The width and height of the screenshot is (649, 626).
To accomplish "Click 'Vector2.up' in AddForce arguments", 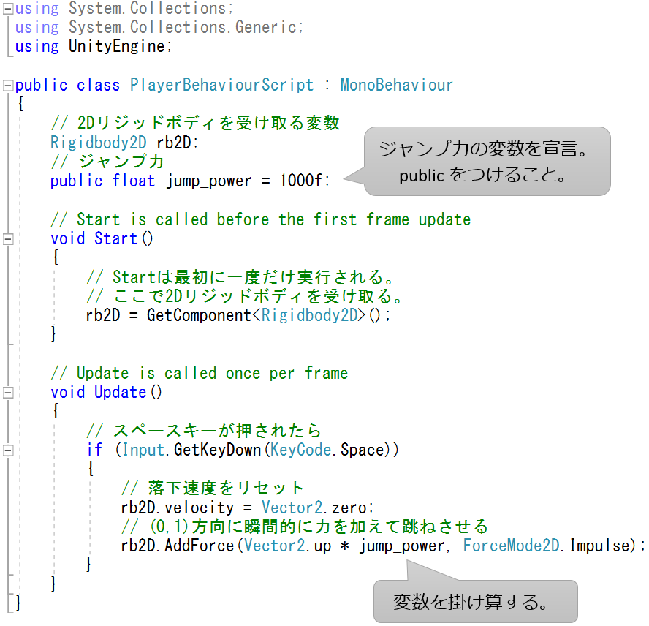I will (288, 546).
